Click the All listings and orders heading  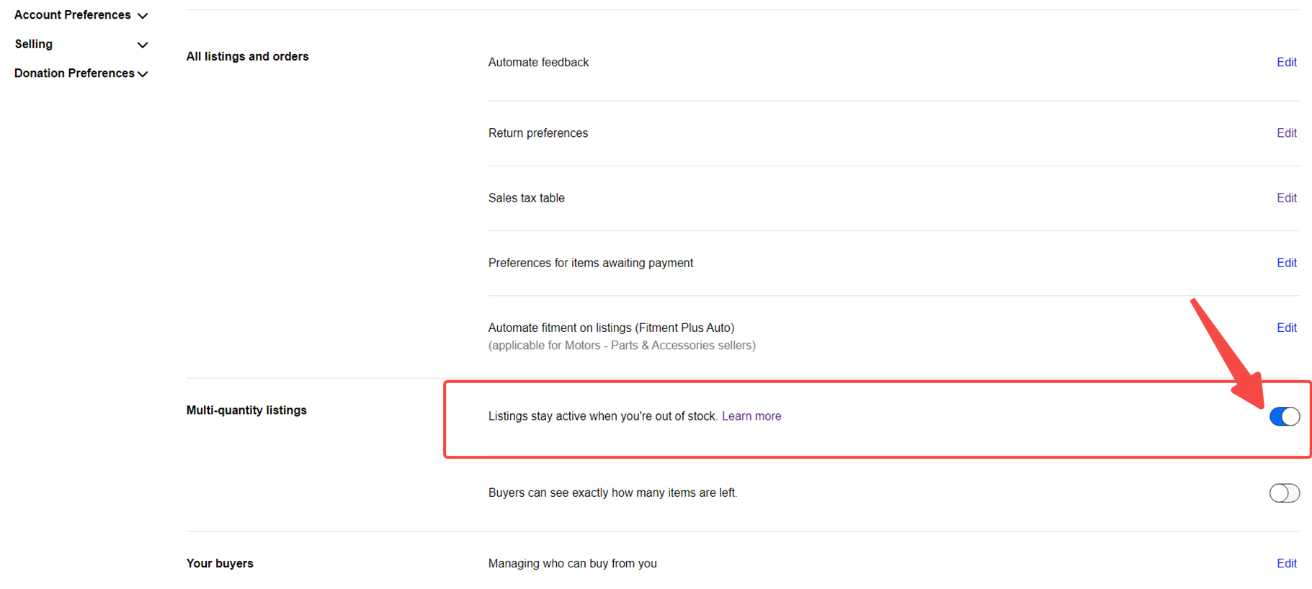point(247,56)
